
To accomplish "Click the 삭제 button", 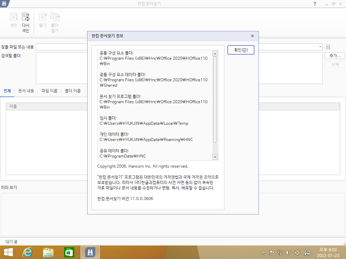I will point(335,64).
